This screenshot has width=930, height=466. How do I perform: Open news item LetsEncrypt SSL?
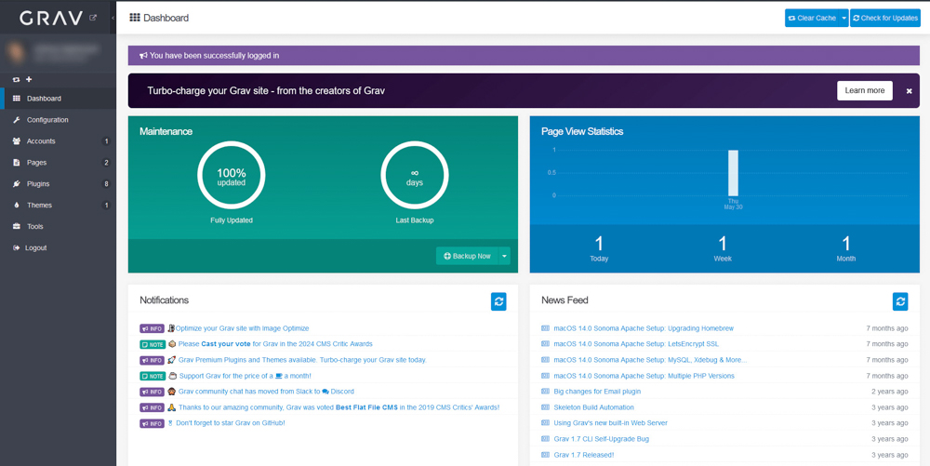click(636, 344)
